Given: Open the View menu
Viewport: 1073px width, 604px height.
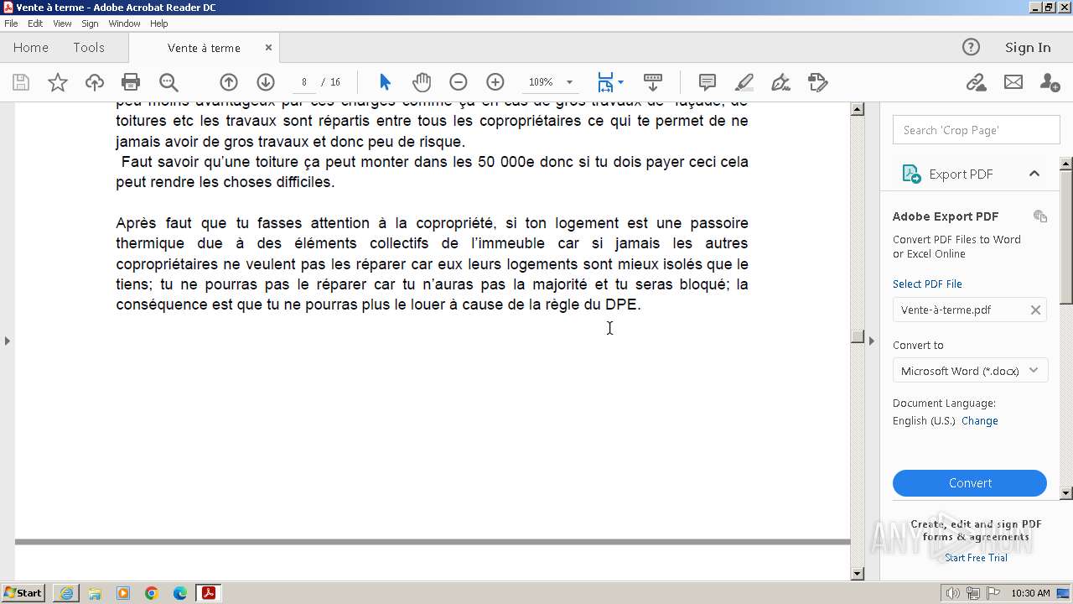Looking at the screenshot, I should click(x=62, y=23).
